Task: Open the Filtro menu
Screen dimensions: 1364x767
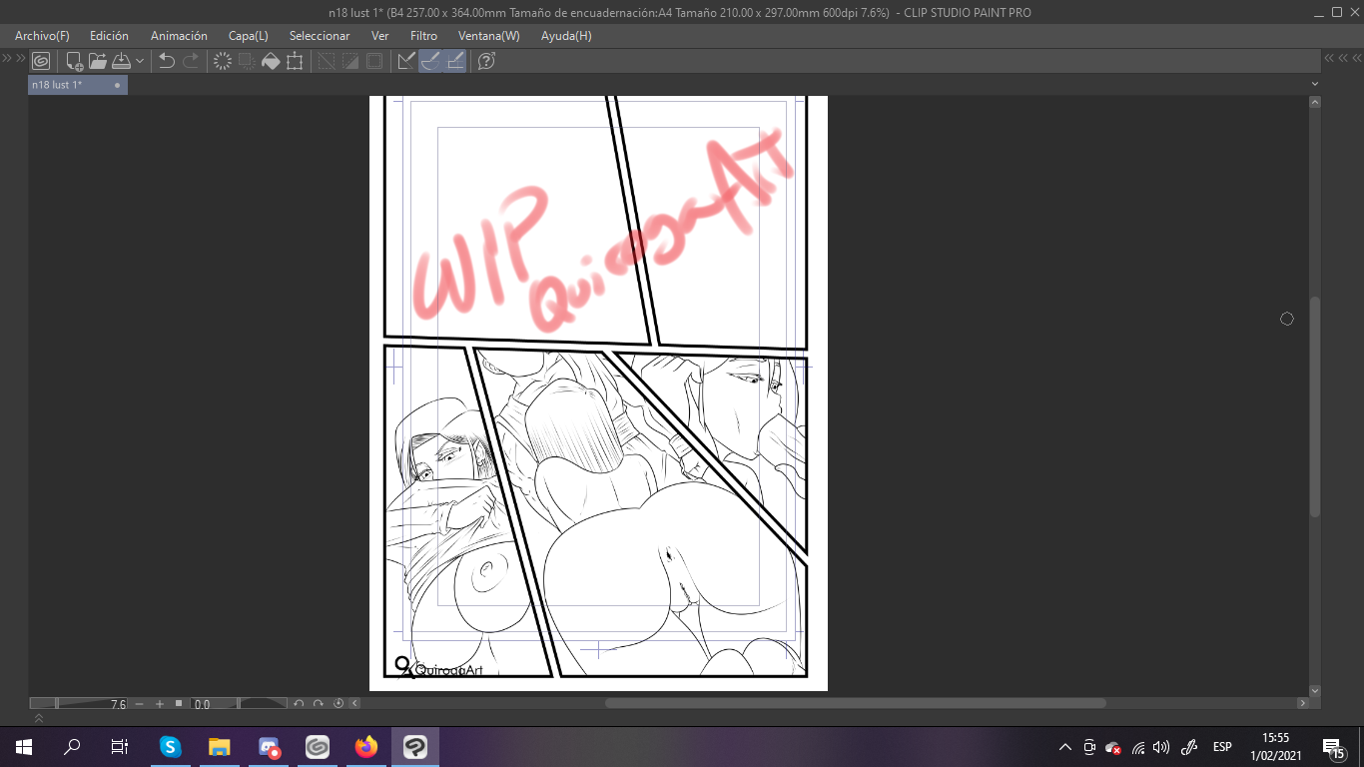Action: 423,36
